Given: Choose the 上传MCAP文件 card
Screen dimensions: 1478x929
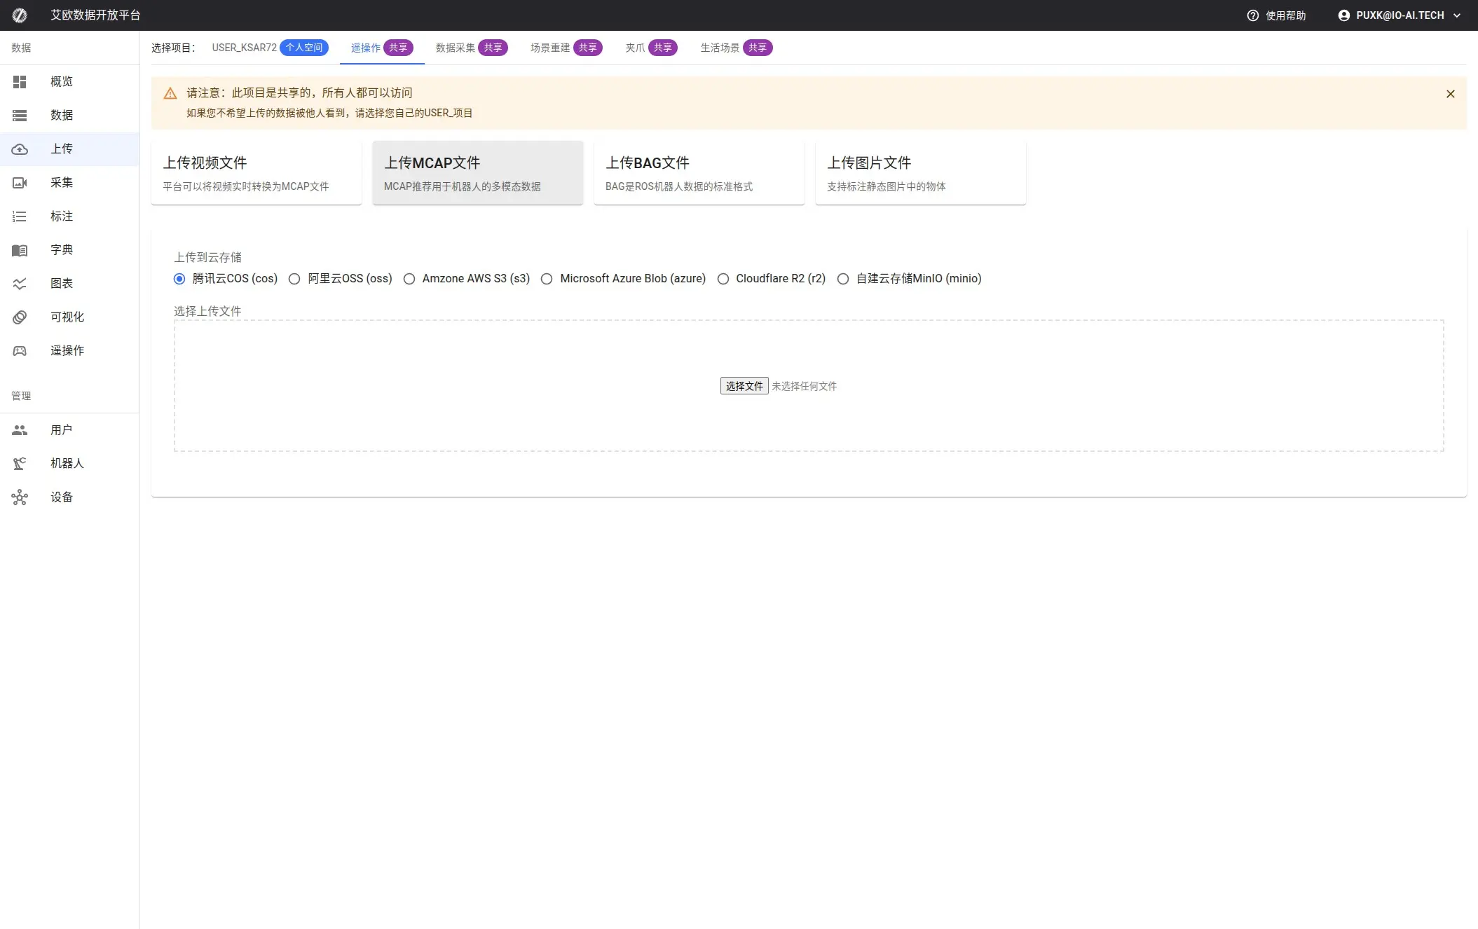Looking at the screenshot, I should (x=478, y=173).
